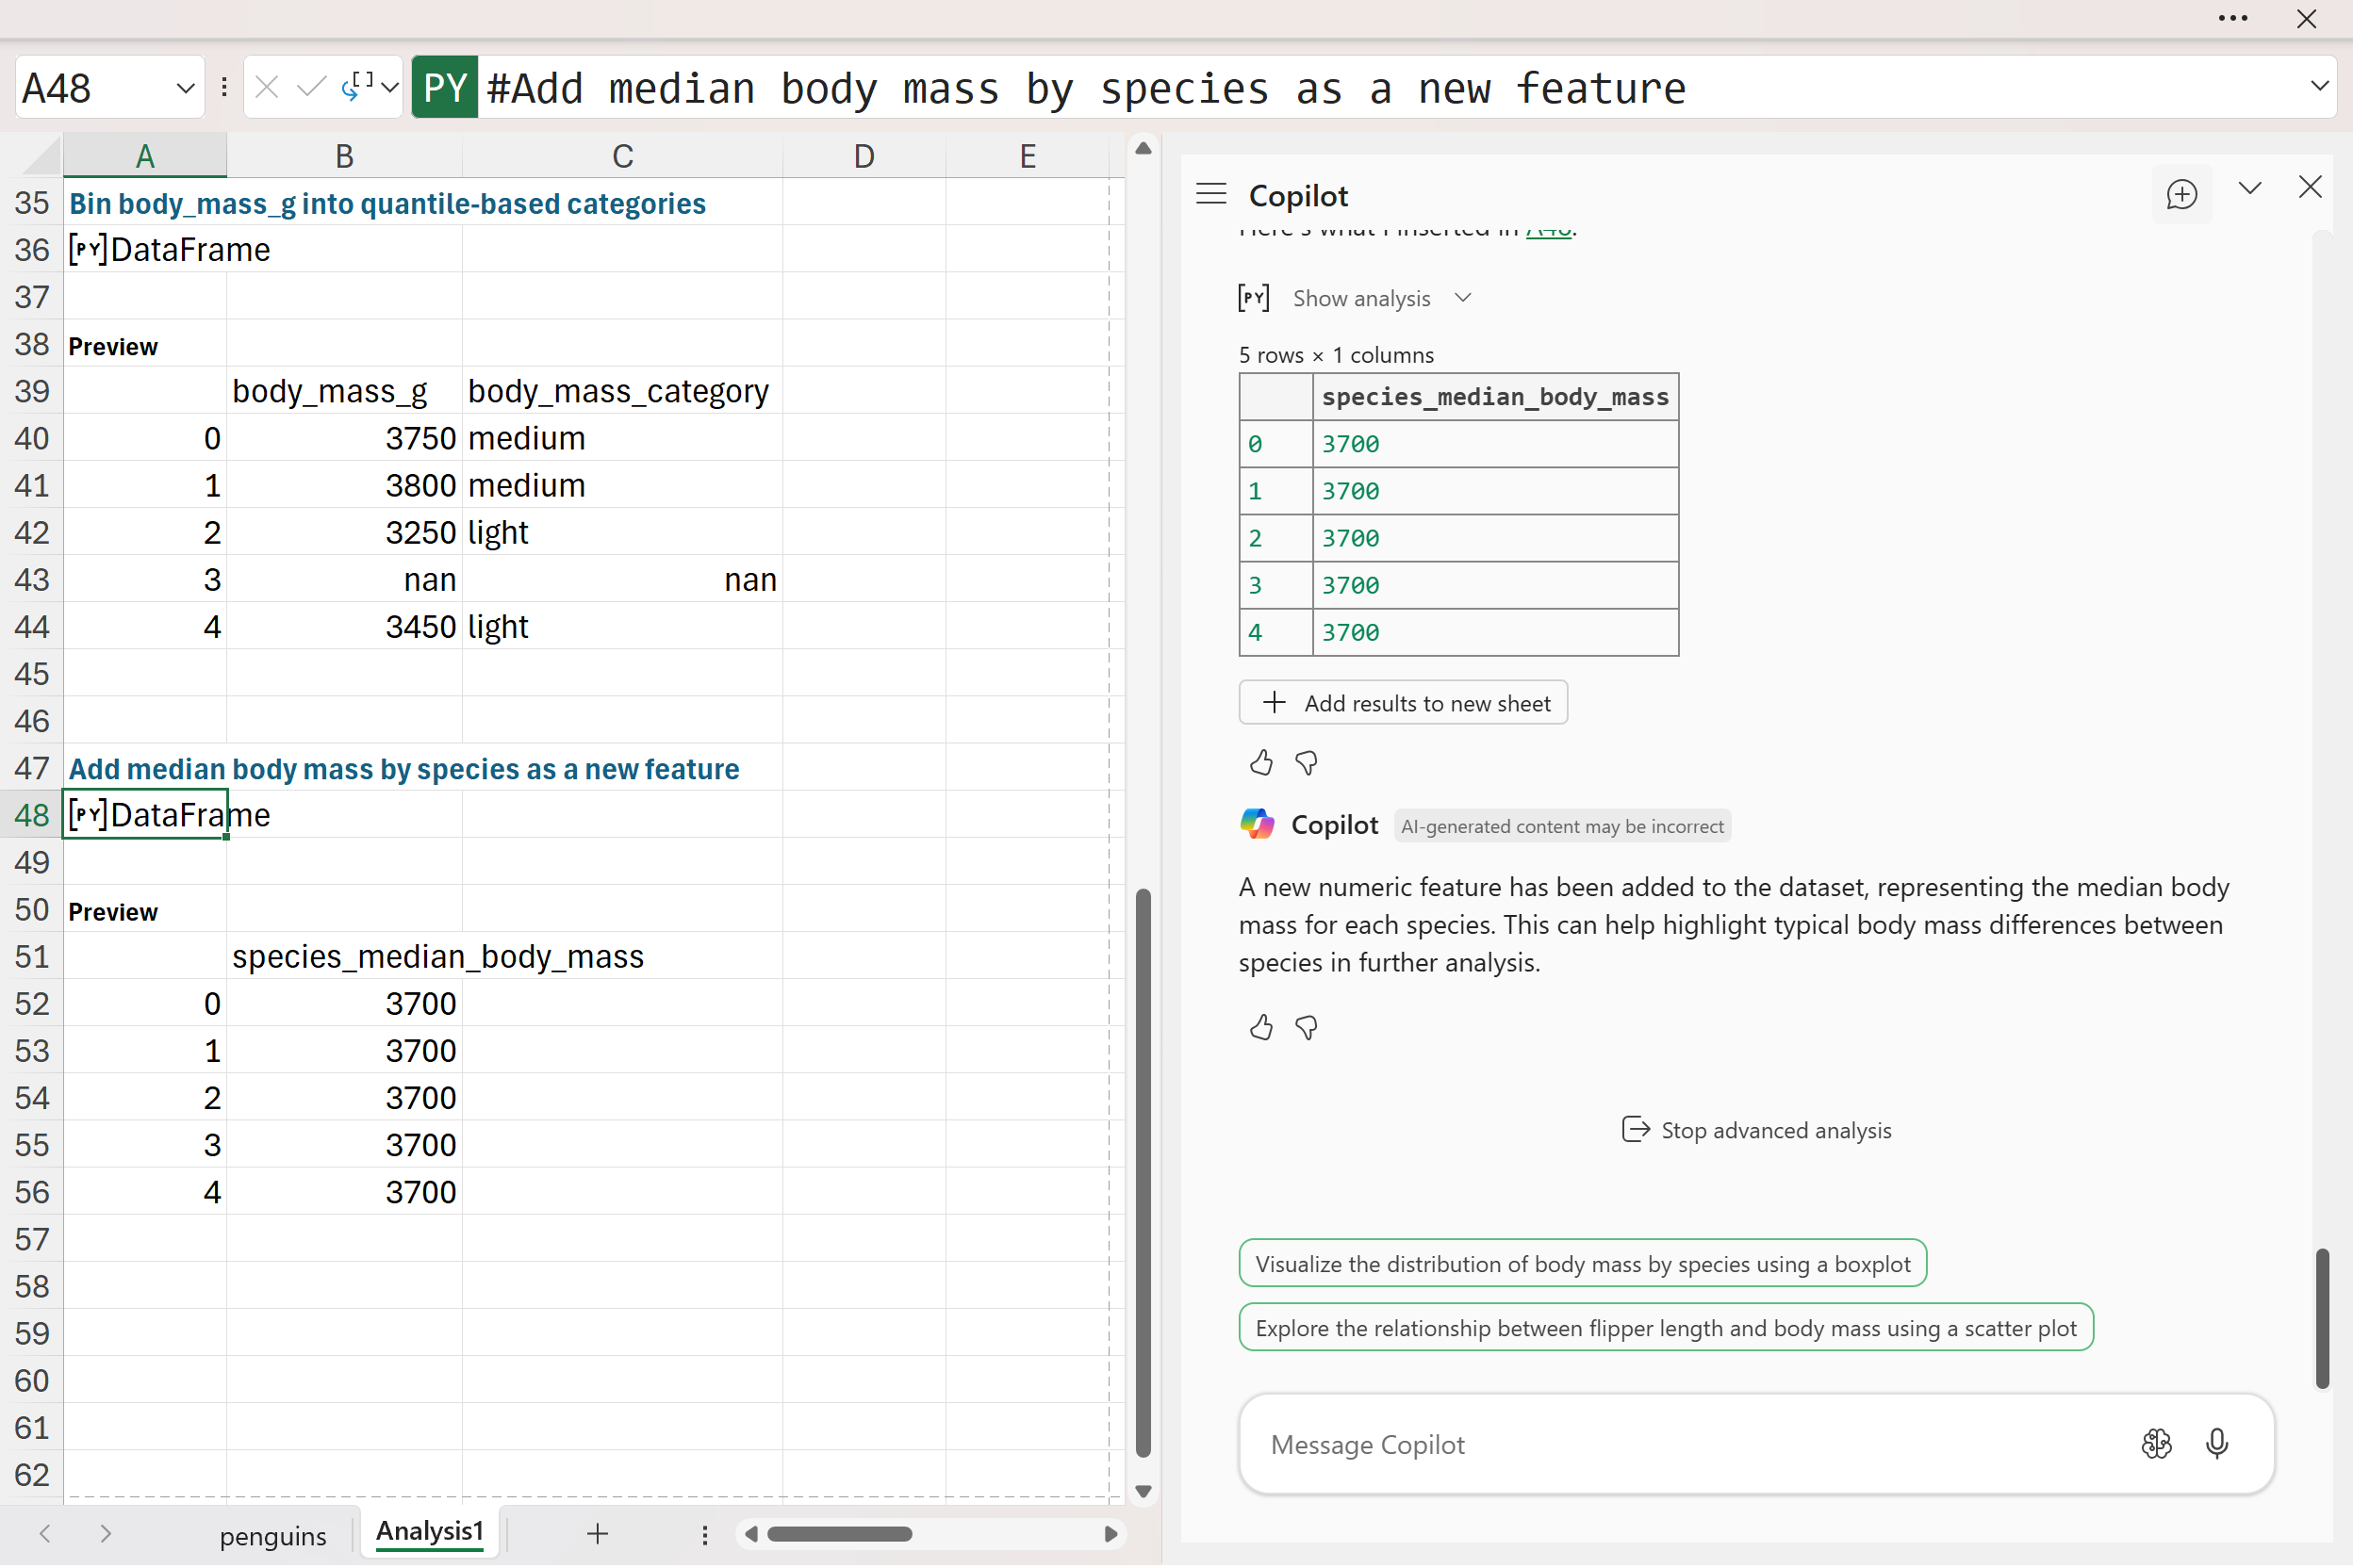Collapse the Copilot pane with chevron

pos(2249,189)
